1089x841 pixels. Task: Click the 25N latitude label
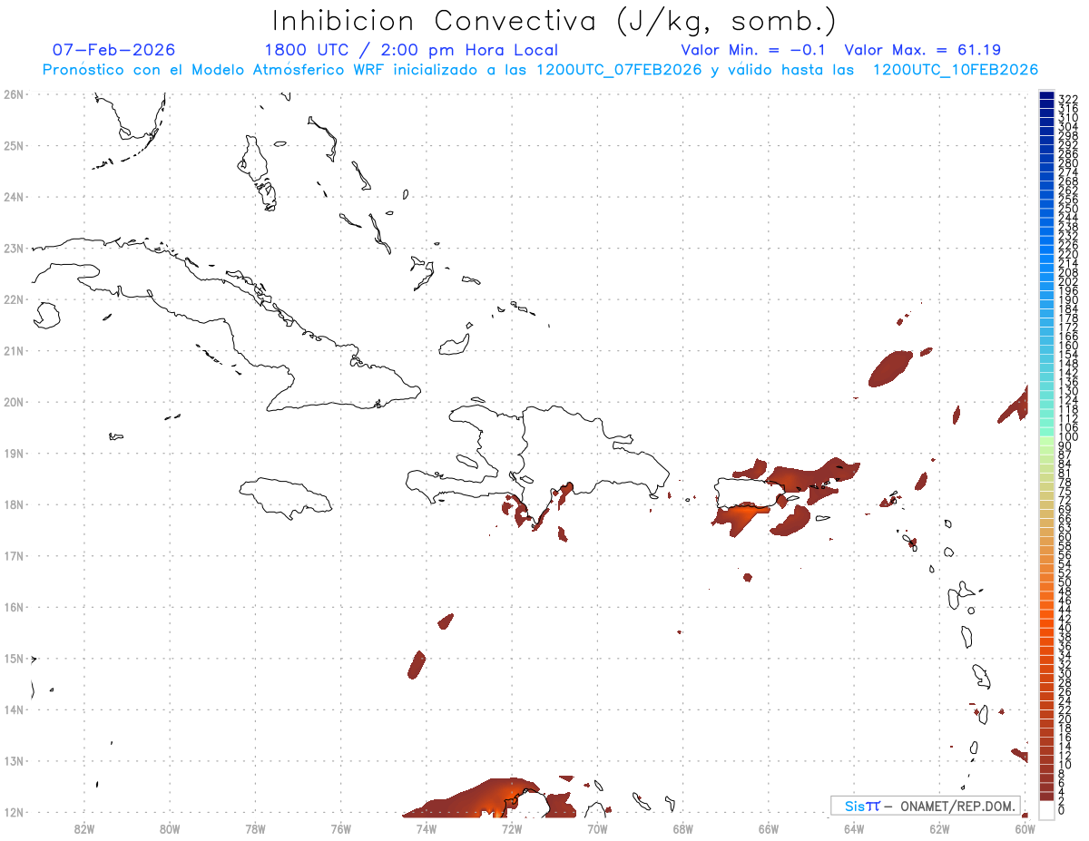click(x=13, y=145)
